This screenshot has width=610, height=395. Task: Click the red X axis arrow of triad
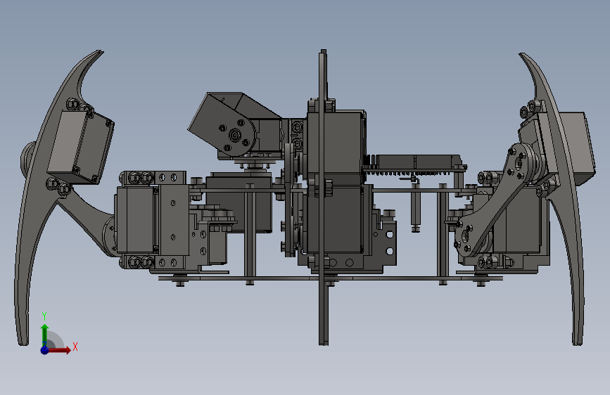point(61,350)
